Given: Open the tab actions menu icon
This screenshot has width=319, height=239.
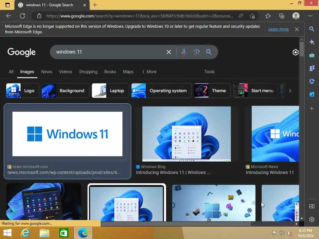Looking at the screenshot, I should click(7, 5).
